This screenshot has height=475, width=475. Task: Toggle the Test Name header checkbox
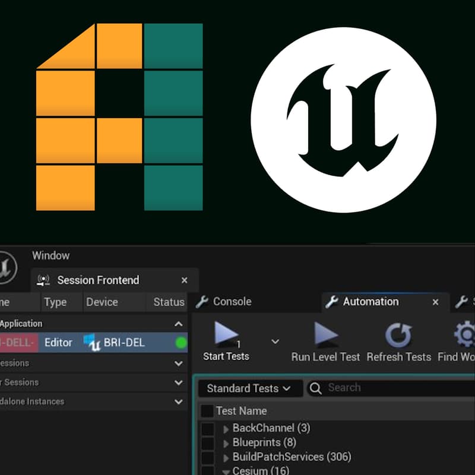(207, 411)
